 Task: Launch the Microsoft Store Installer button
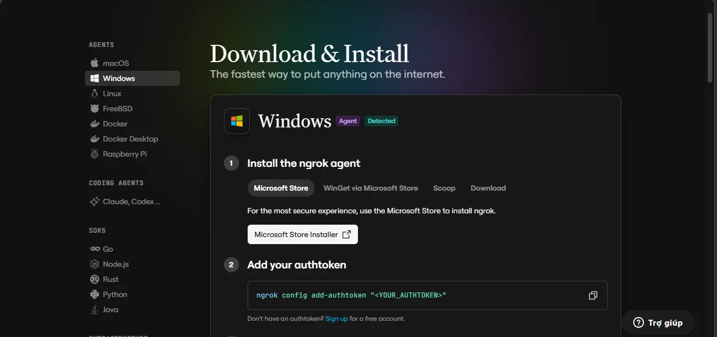tap(303, 234)
